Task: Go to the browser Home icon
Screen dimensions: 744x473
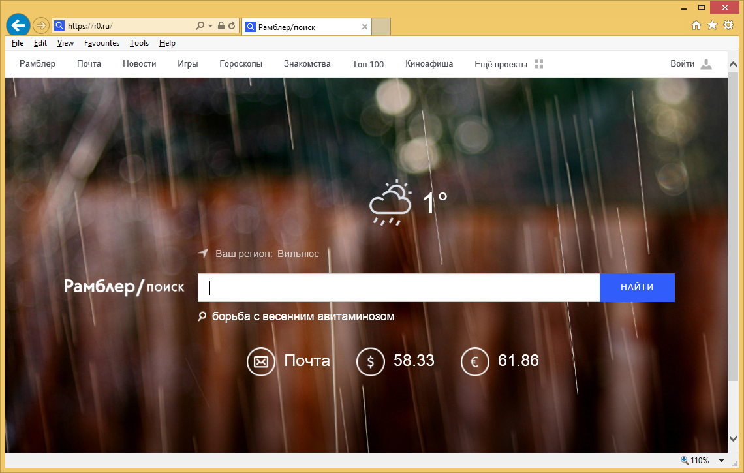Action: tap(696, 25)
